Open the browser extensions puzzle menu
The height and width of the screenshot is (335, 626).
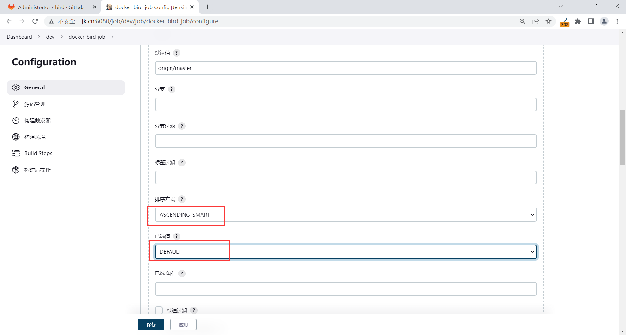tap(578, 21)
